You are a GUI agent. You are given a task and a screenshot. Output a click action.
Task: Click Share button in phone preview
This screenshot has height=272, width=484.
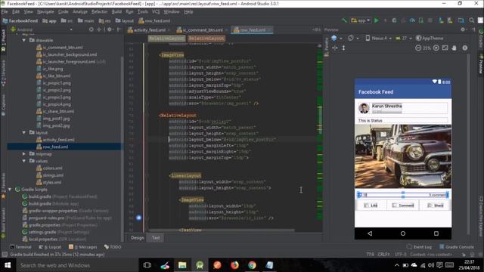(x=436, y=205)
